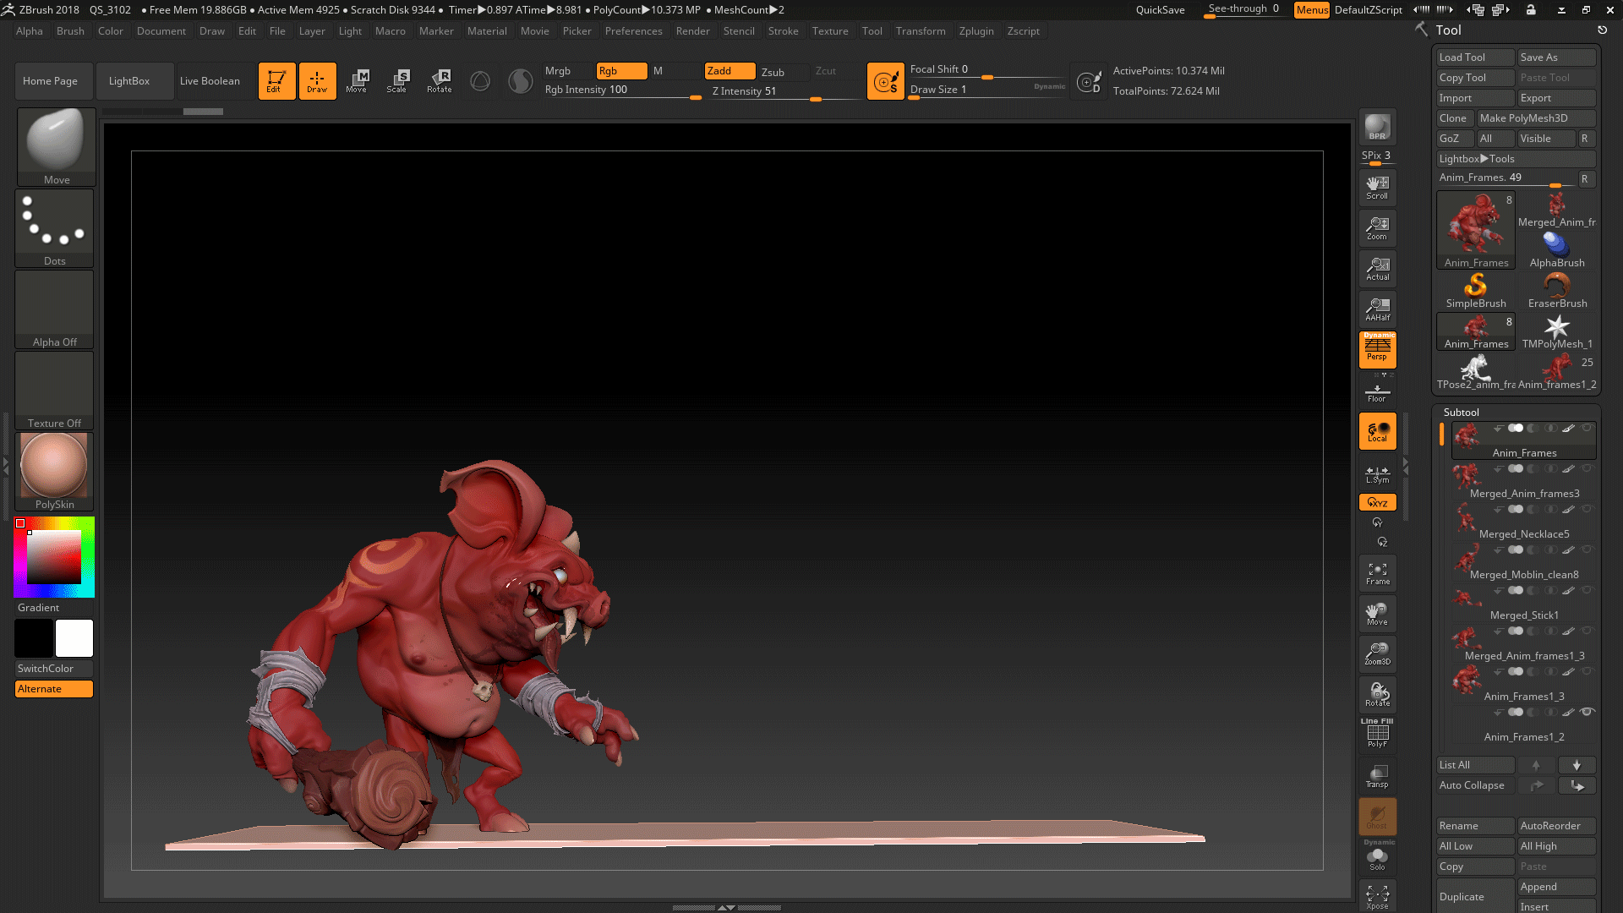The width and height of the screenshot is (1623, 913).
Task: Click the Duplicate subtool button
Action: 1475,896
